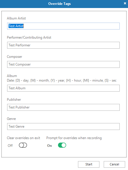
Task: Click the Album Artist label
Action: pyautogui.click(x=16, y=18)
